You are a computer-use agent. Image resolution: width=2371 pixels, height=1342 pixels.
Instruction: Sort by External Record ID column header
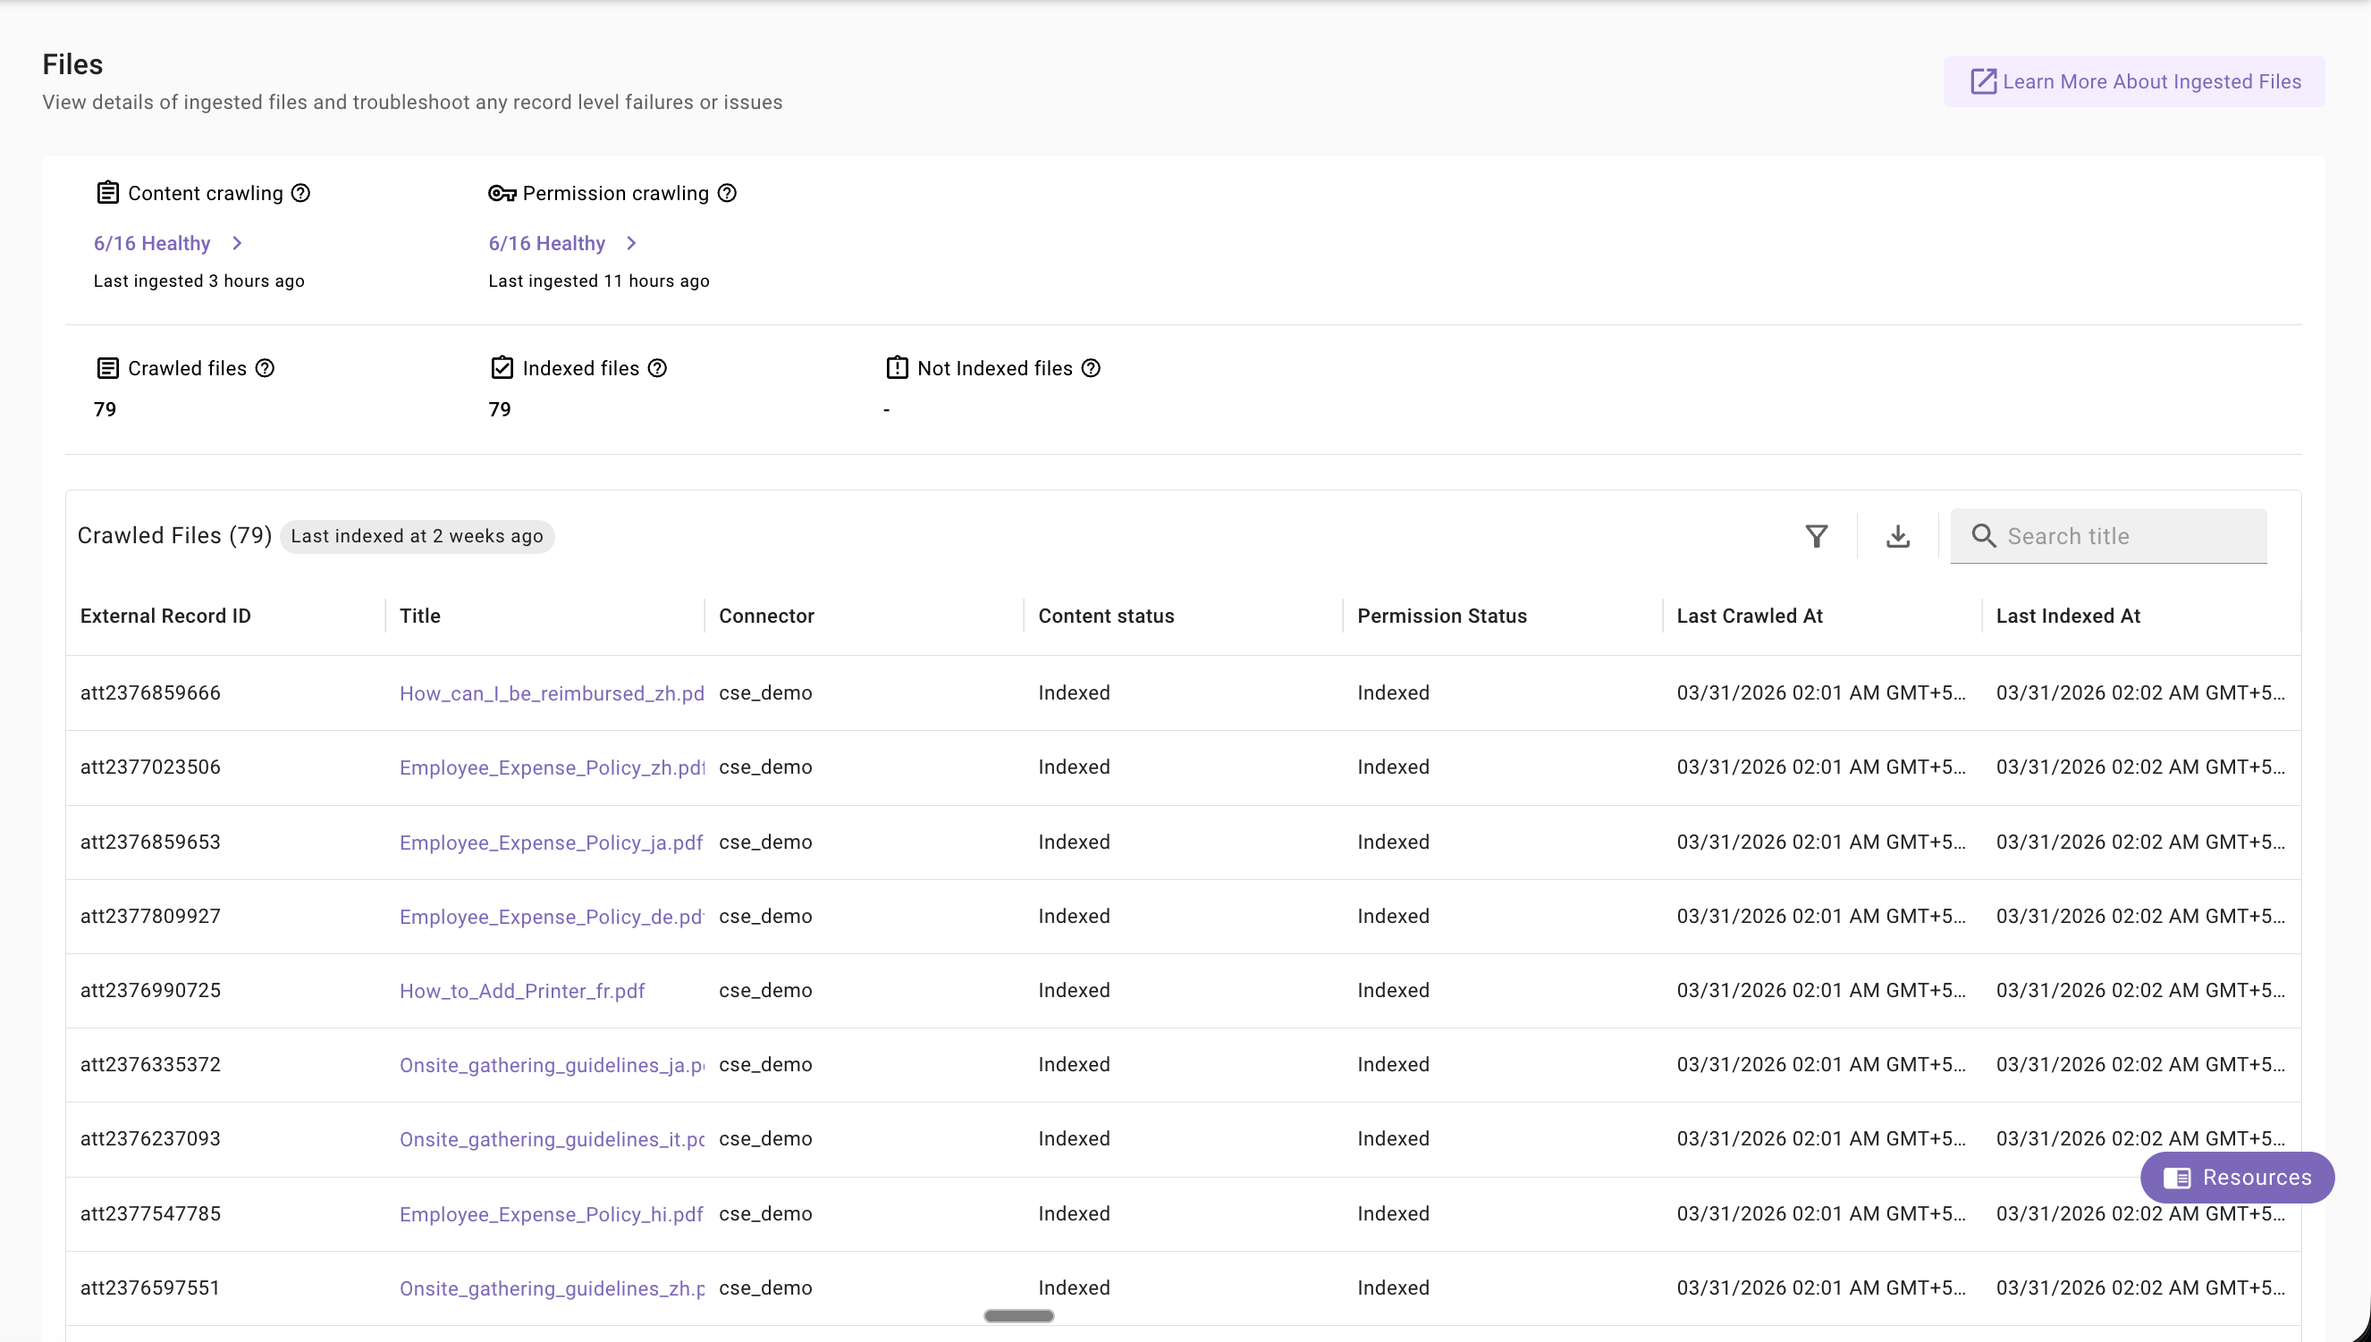click(x=165, y=616)
